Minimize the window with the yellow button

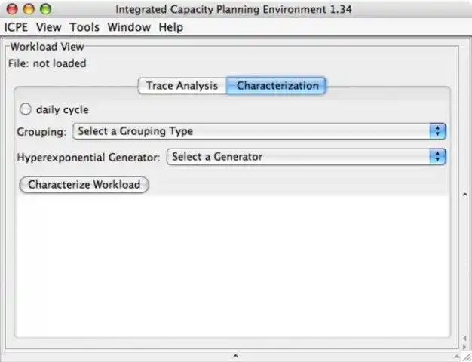[29, 10]
